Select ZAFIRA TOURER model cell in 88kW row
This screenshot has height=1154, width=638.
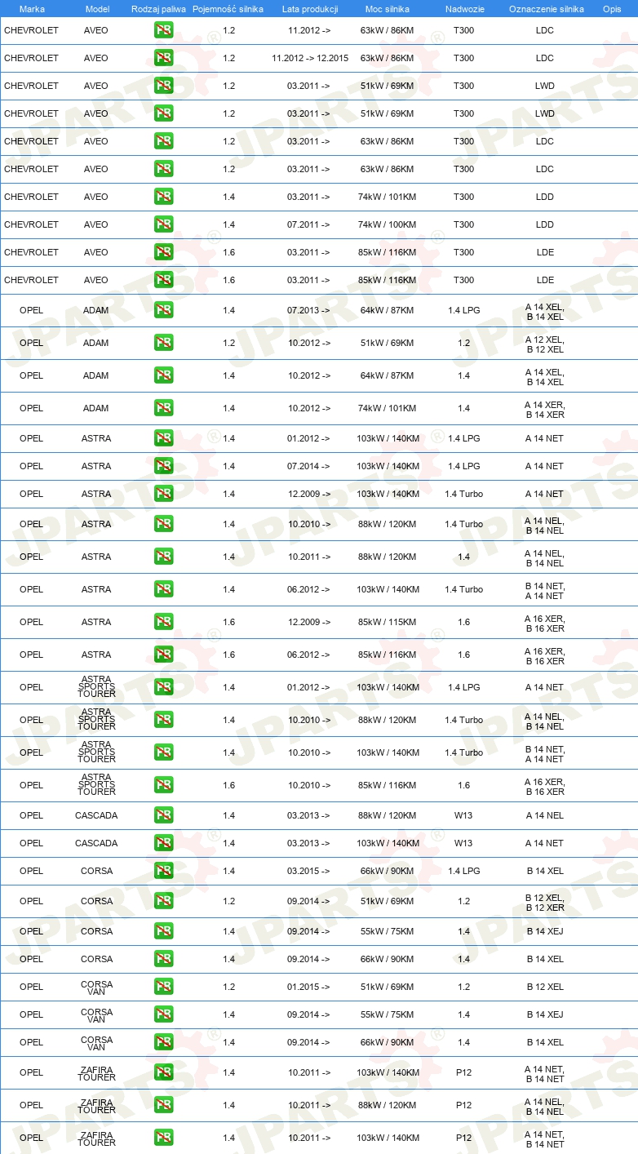point(96,1106)
